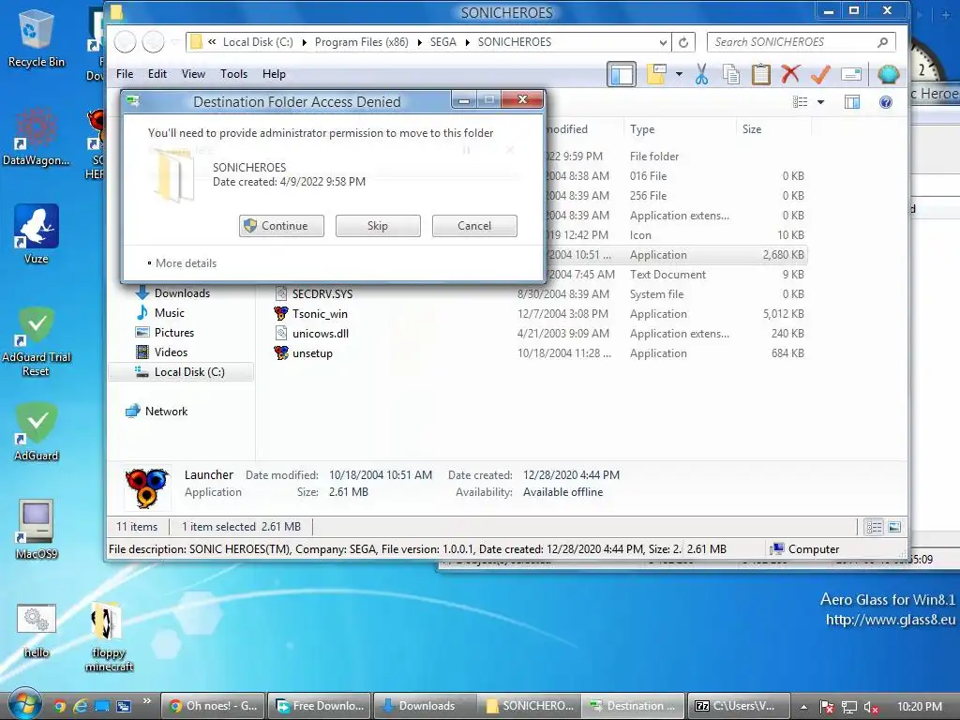Open the Help menu

[x=274, y=73]
